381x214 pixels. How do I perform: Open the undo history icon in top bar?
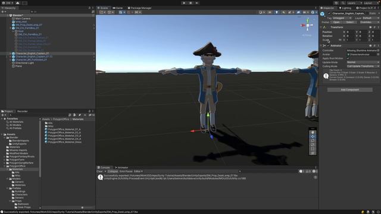[x=336, y=3]
